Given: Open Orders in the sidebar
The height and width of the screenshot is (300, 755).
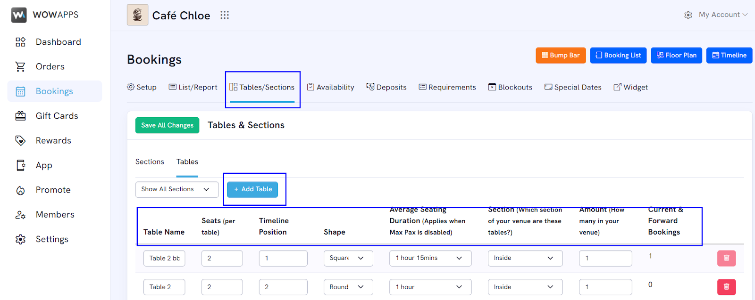Looking at the screenshot, I should pyautogui.click(x=50, y=66).
